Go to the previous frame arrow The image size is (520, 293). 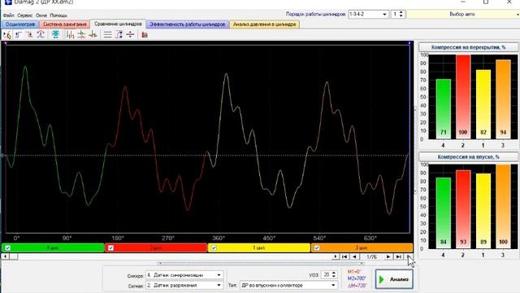click(354, 257)
